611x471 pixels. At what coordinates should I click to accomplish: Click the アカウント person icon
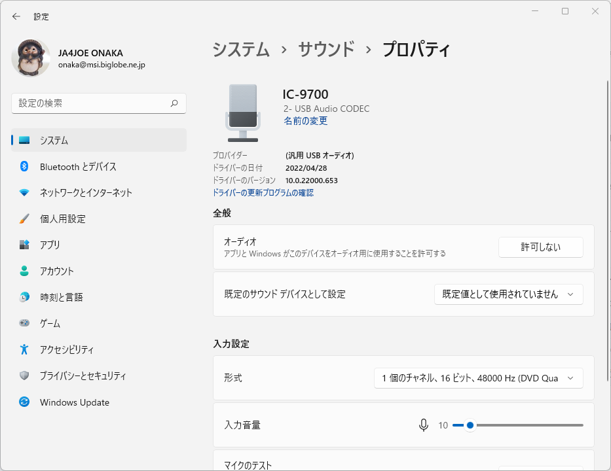(x=24, y=271)
